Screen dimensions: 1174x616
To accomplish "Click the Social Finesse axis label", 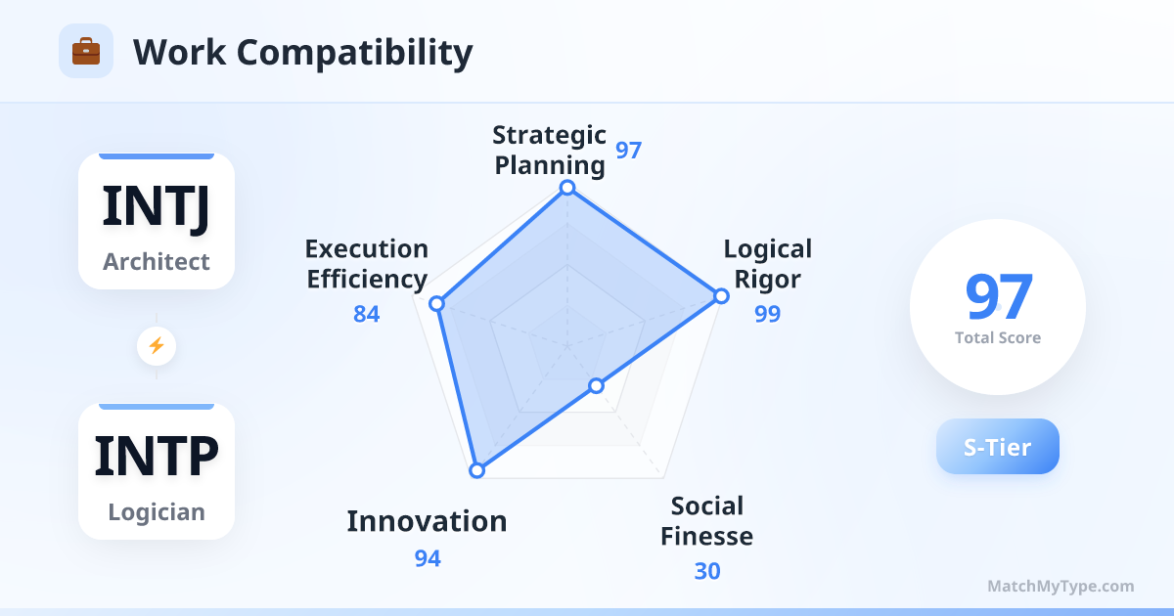I will point(706,521).
